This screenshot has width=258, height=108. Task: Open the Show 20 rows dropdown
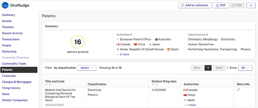(245, 68)
